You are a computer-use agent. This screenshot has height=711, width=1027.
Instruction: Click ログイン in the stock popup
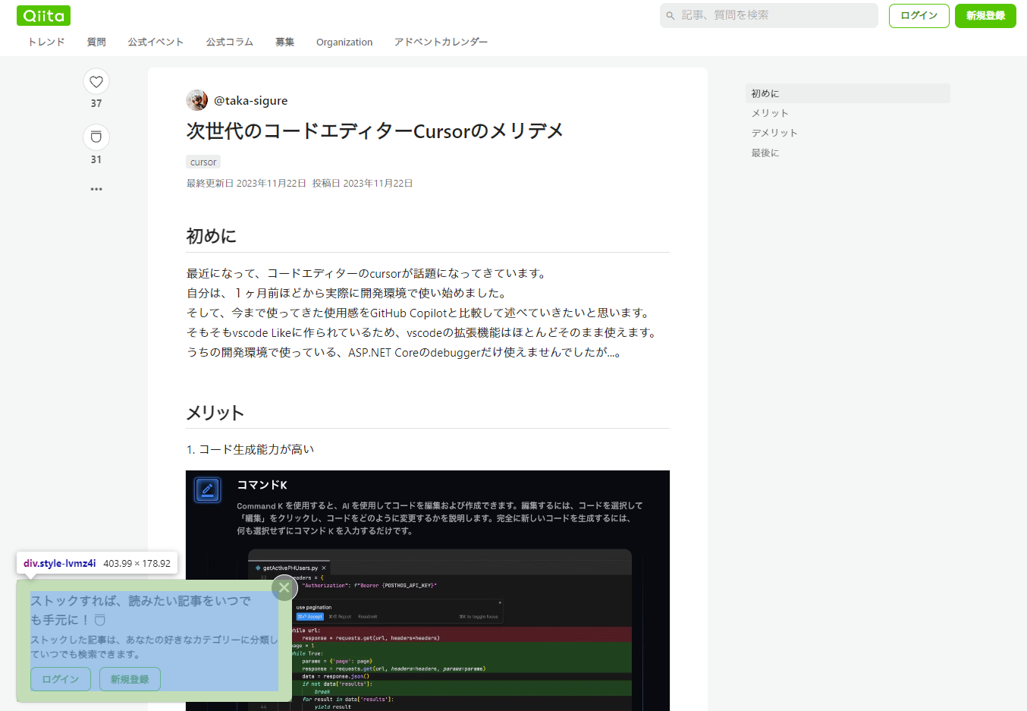coord(60,679)
